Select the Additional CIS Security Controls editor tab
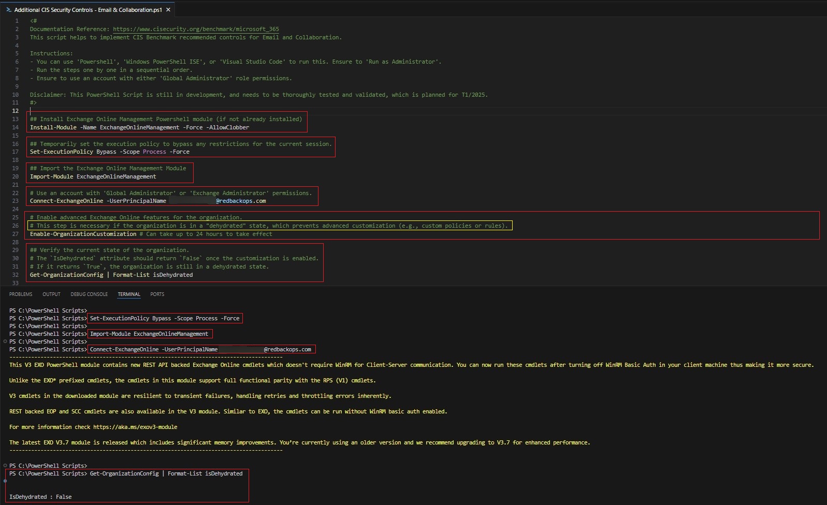The image size is (827, 505). pos(88,10)
